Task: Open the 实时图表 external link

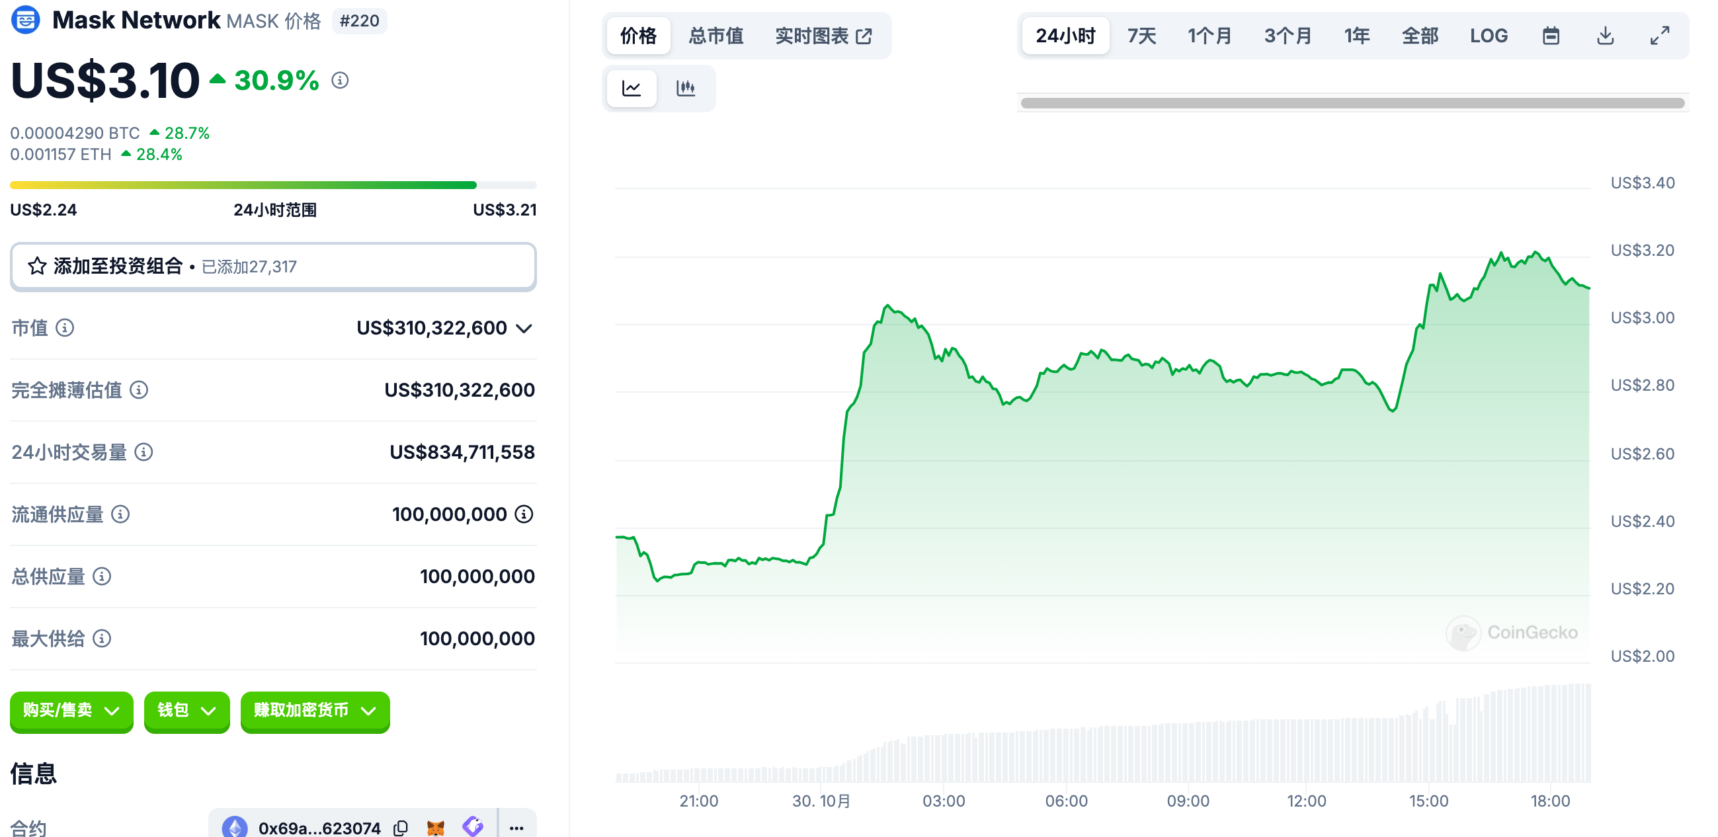Action: (823, 36)
